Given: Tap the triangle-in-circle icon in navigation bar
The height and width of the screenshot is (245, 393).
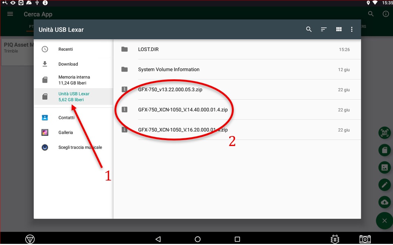Looking at the screenshot, I should (x=30, y=239).
